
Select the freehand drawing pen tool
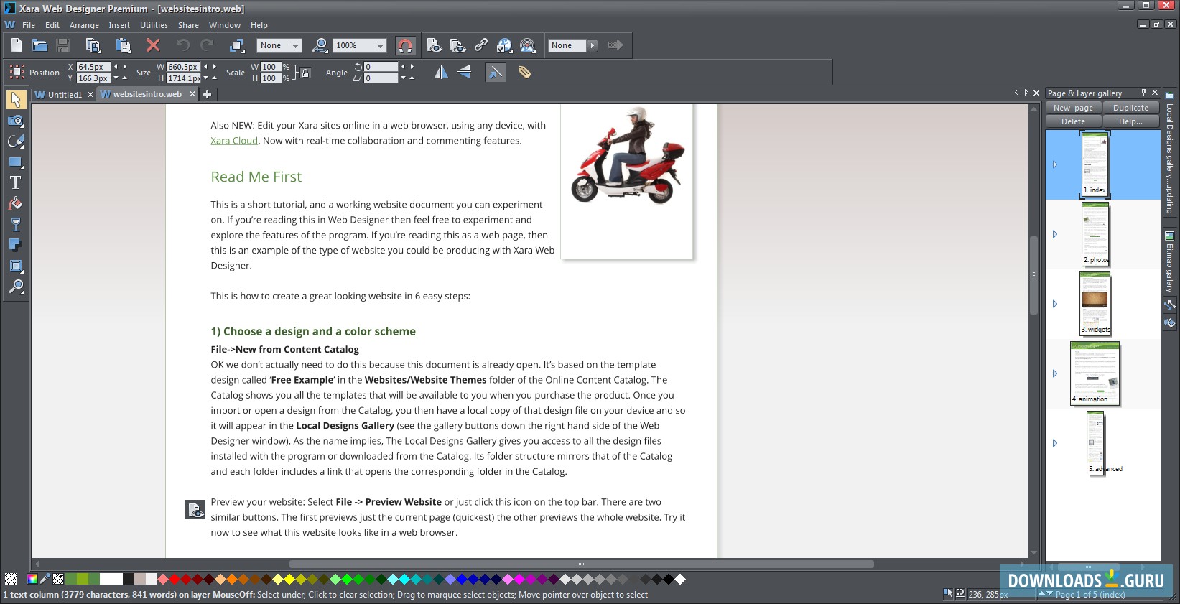(x=15, y=141)
